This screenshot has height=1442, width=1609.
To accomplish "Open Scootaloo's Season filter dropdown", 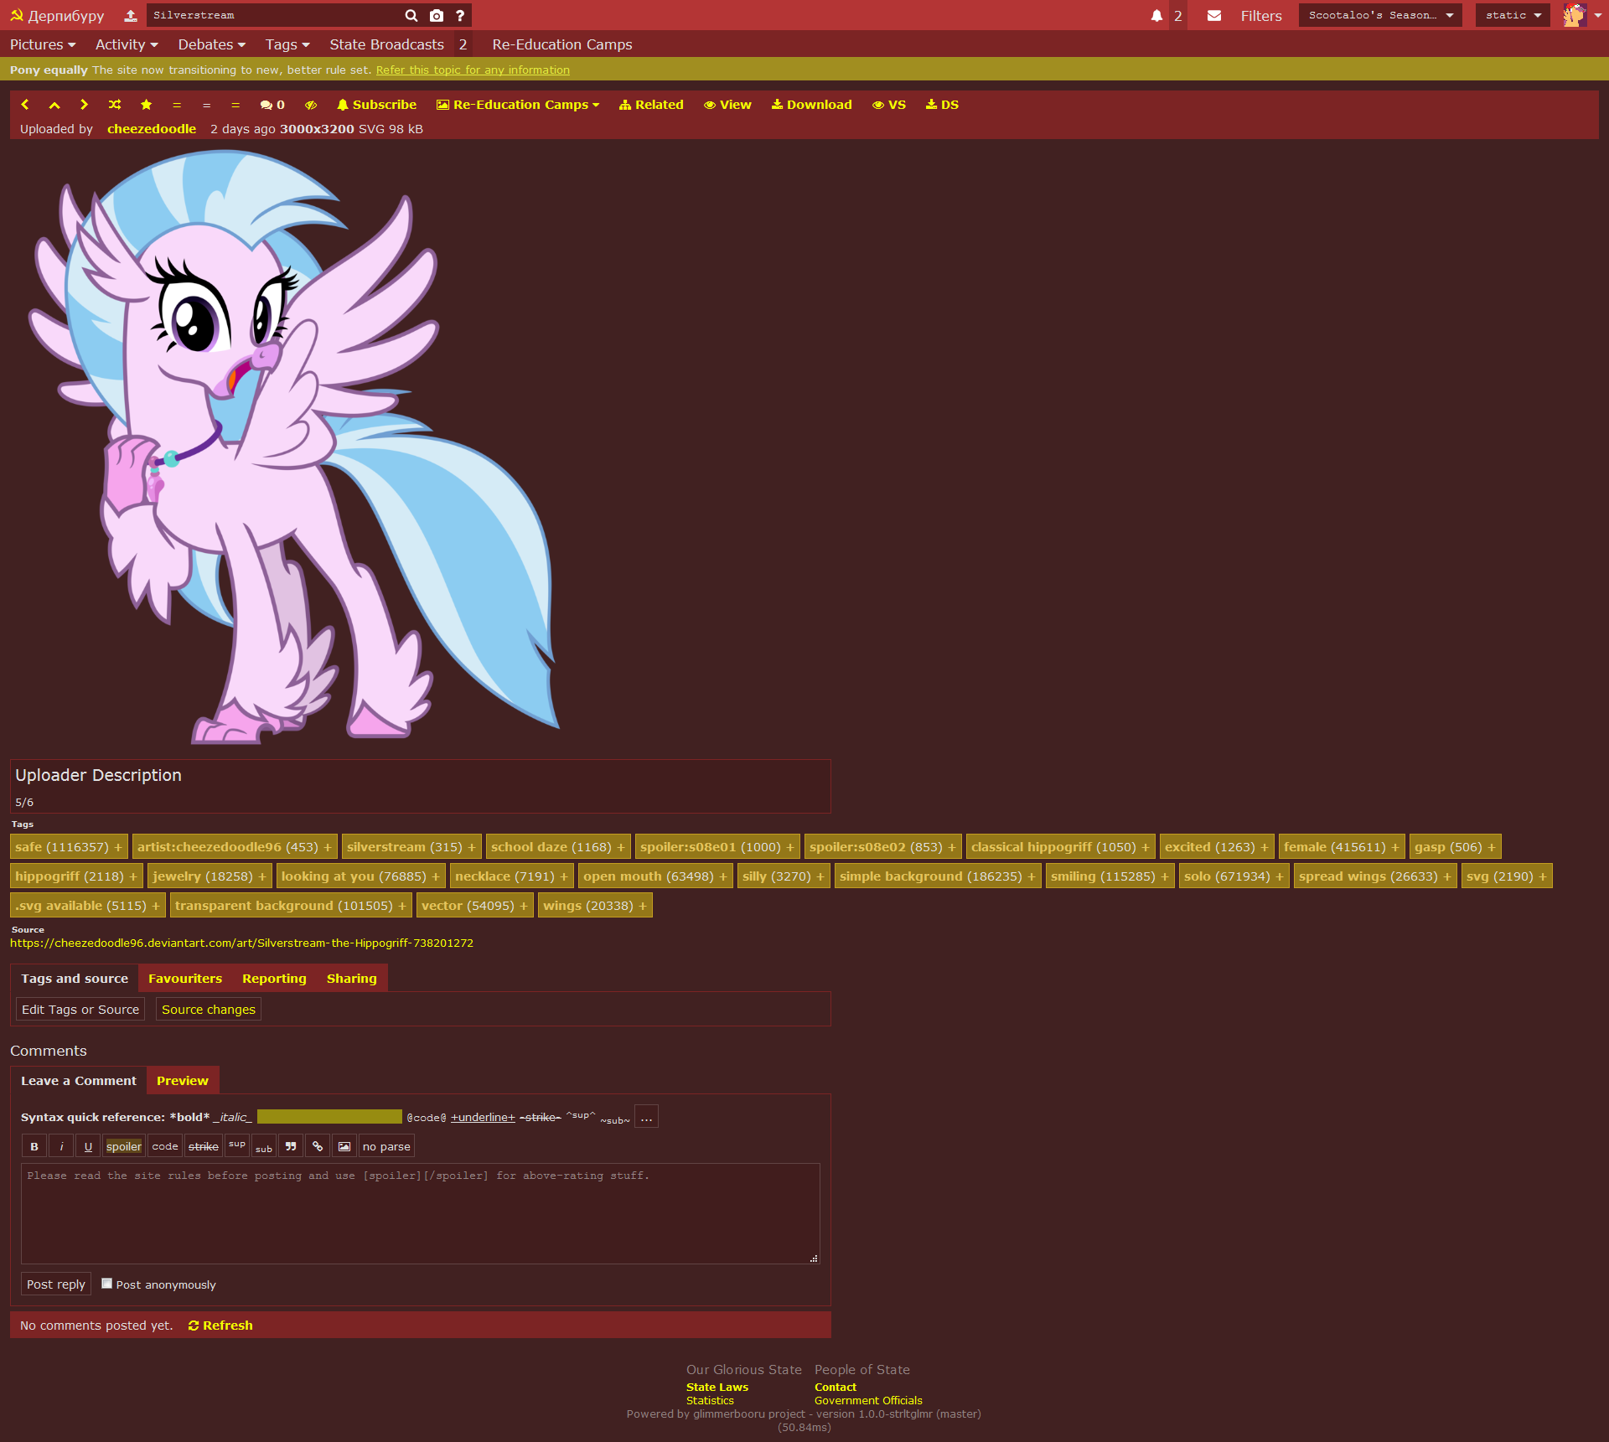I will click(x=1380, y=15).
